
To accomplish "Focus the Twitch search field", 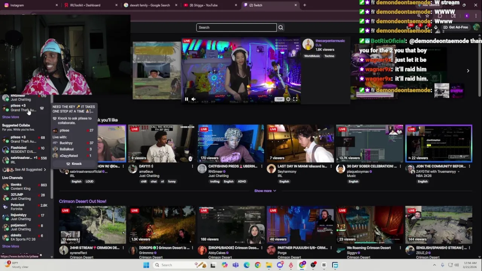I will click(236, 27).
